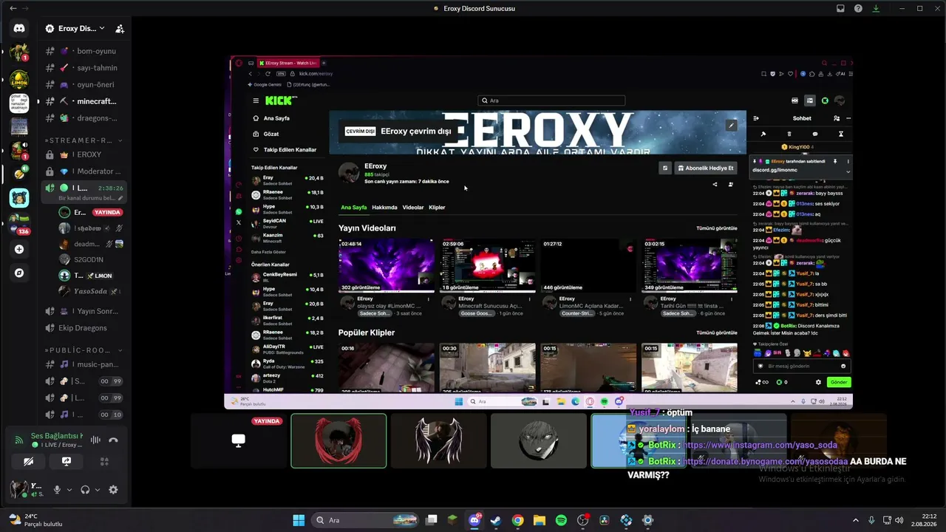Select red-winged avatar participant tile
Viewport: 946px width, 532px height.
tap(338, 440)
